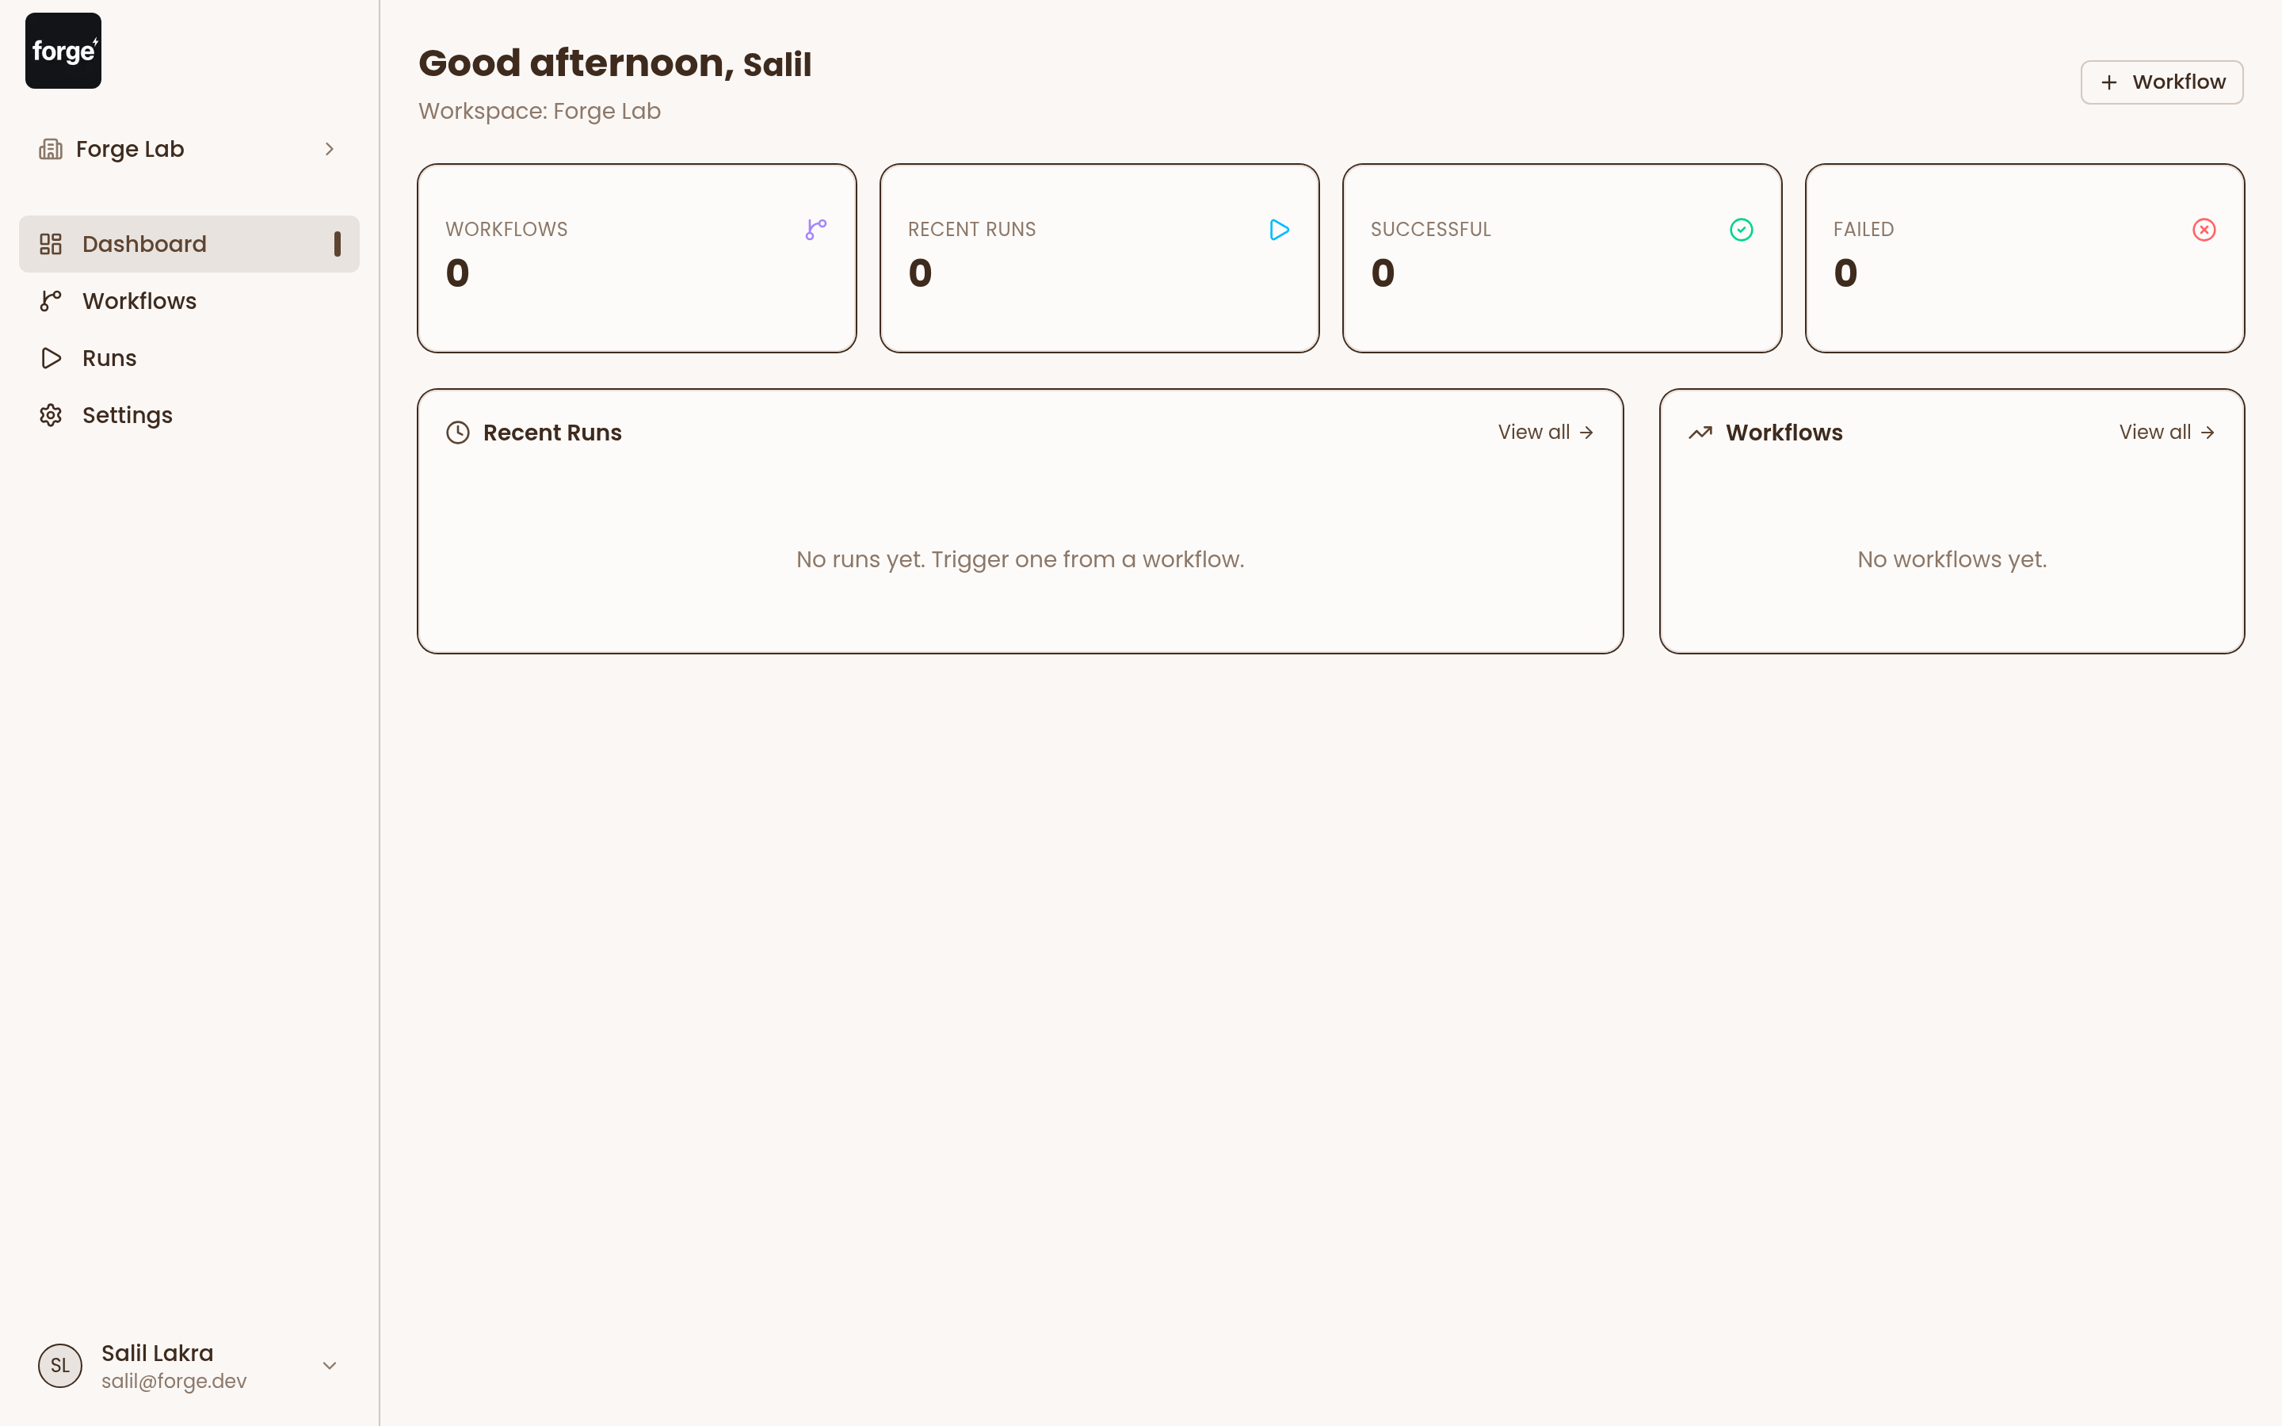Click the green check icon on Successful card
The image size is (2282, 1426).
click(x=1741, y=229)
